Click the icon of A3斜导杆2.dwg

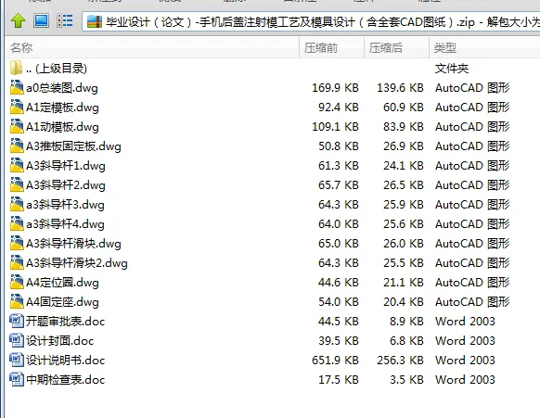click(17, 184)
